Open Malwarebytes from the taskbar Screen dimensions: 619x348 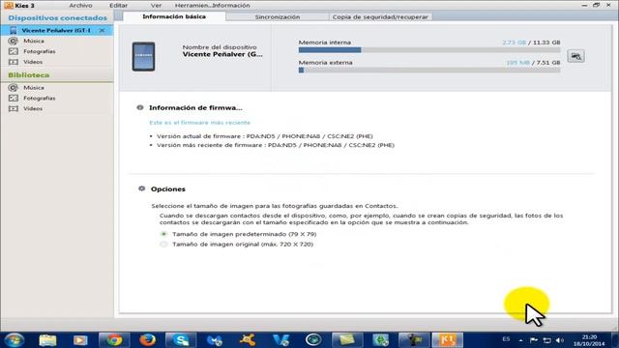click(215, 340)
